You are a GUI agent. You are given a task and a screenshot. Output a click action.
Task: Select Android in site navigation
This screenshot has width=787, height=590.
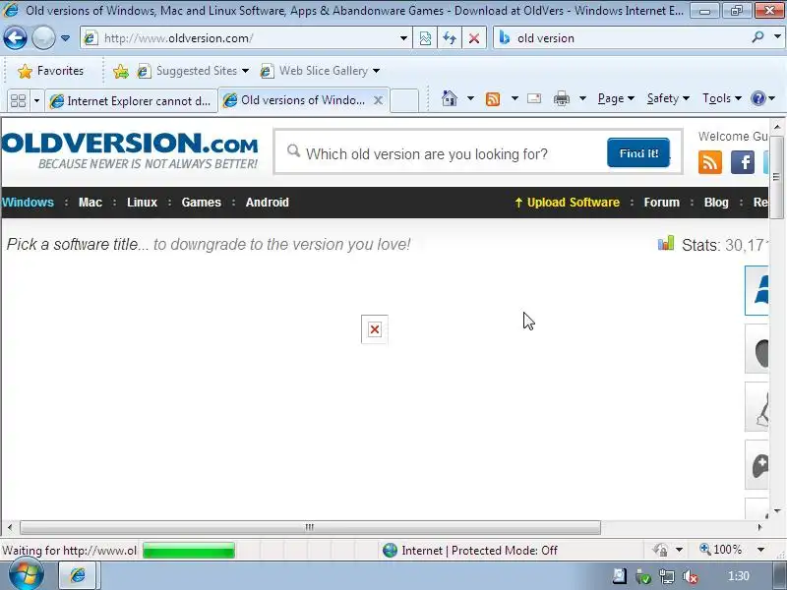[x=267, y=203]
